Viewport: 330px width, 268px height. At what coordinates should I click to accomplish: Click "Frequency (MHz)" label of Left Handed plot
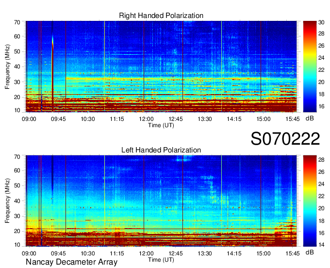7,201
